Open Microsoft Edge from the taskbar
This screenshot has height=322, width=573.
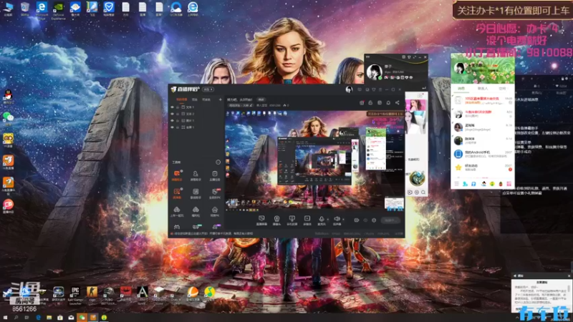click(x=39, y=318)
